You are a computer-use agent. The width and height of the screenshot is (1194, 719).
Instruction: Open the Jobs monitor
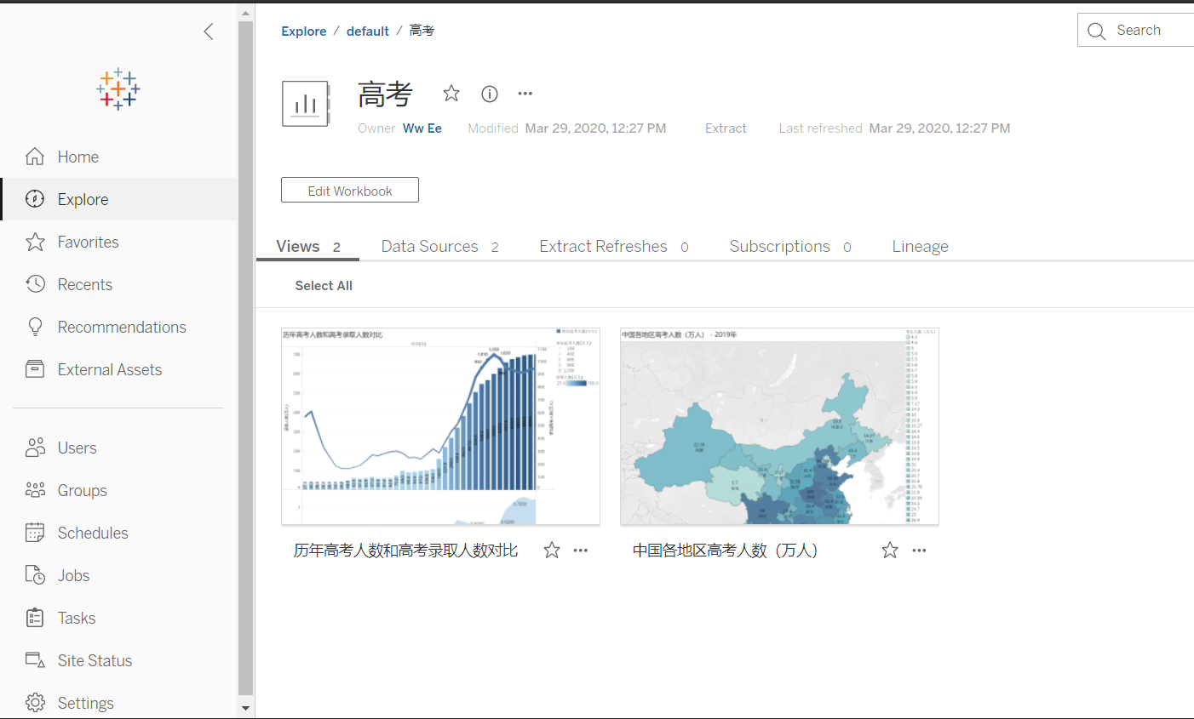coord(72,575)
